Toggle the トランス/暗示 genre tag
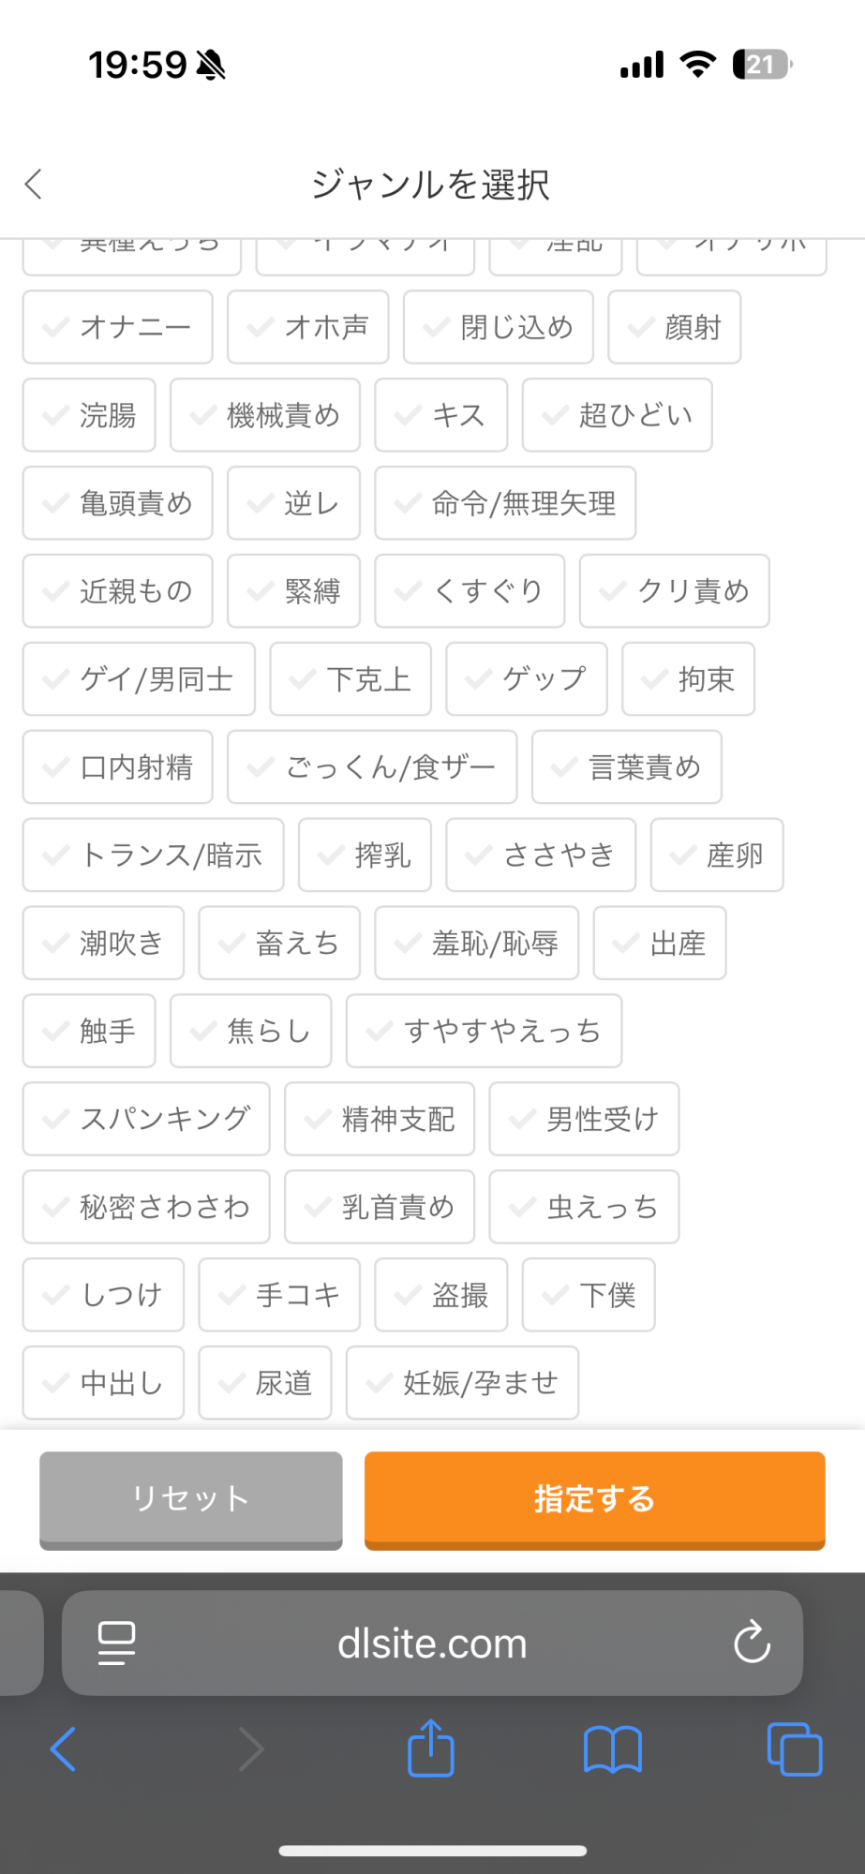 coord(153,855)
